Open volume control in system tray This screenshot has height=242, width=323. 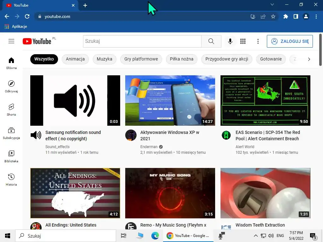[x=271, y=236]
